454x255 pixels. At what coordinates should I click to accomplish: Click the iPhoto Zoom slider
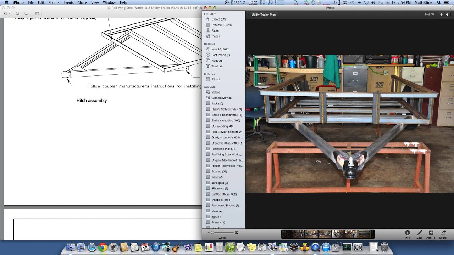[x=223, y=233]
